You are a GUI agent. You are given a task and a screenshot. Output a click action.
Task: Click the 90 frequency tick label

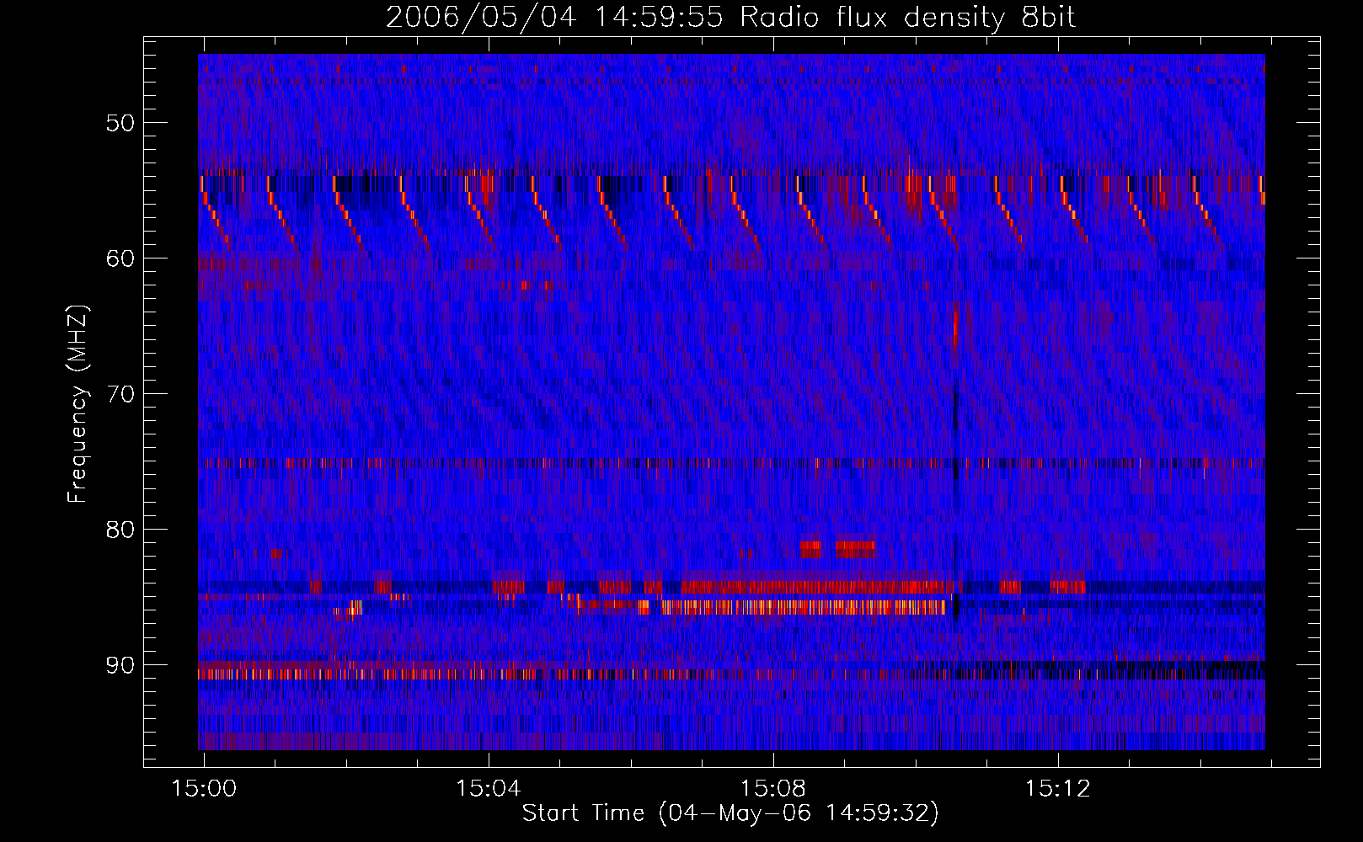point(120,665)
